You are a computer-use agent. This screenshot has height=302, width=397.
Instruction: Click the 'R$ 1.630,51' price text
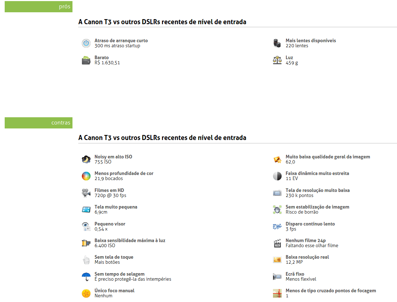coord(107,63)
